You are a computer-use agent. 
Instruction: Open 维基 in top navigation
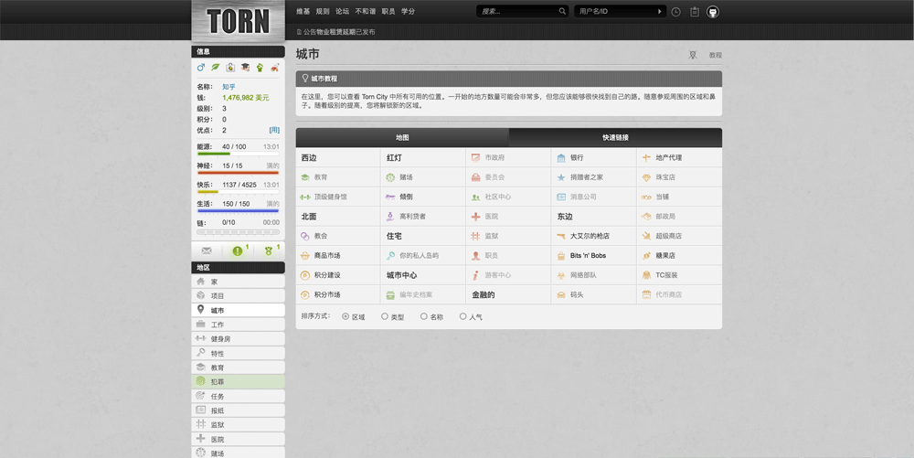303,11
